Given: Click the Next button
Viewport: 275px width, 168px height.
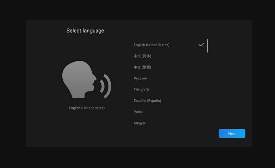Looking at the screenshot, I should 232,133.
